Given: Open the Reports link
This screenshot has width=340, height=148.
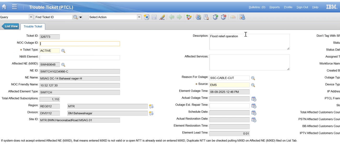Looking at the screenshot, I should pyautogui.click(x=274, y=7).
